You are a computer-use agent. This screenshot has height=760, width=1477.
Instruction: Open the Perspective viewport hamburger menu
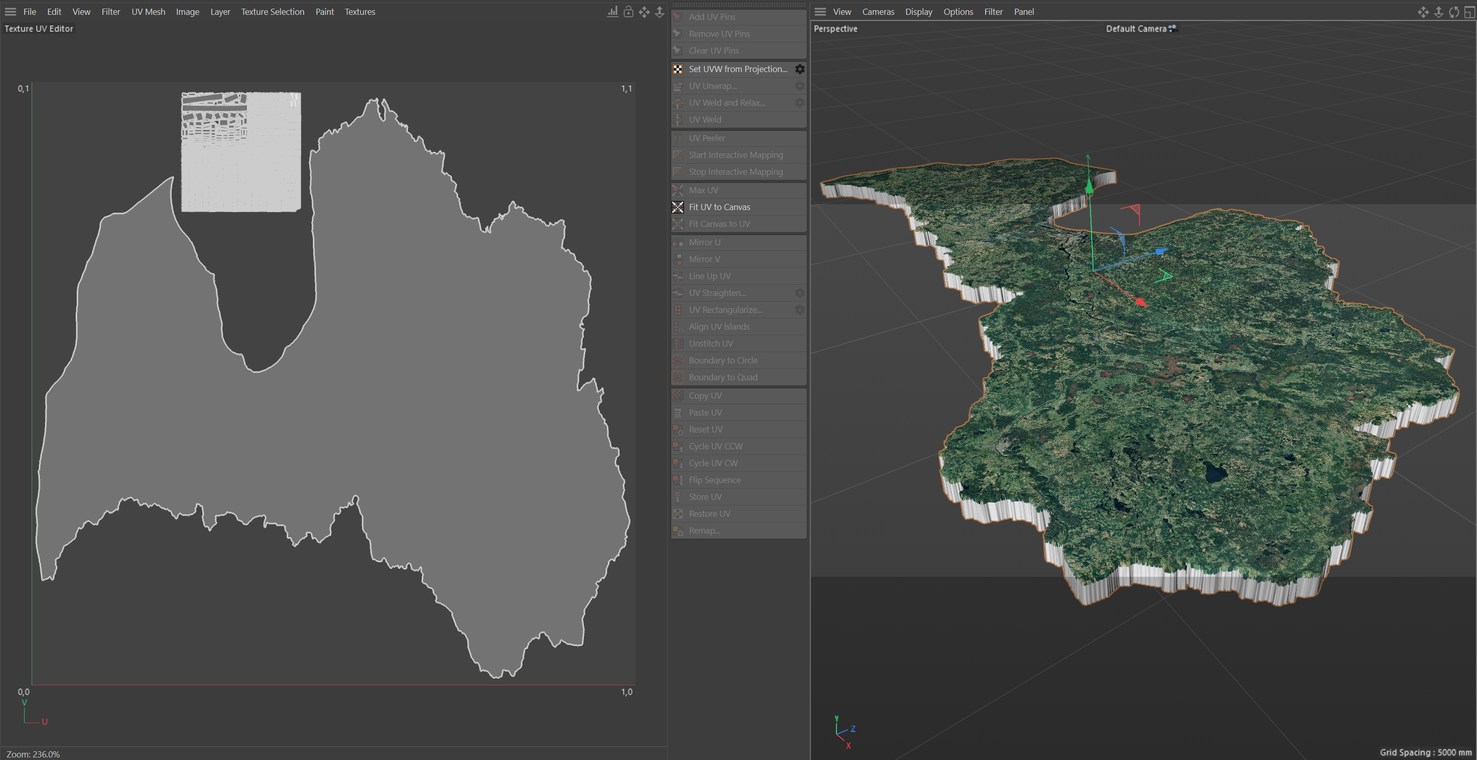[820, 11]
